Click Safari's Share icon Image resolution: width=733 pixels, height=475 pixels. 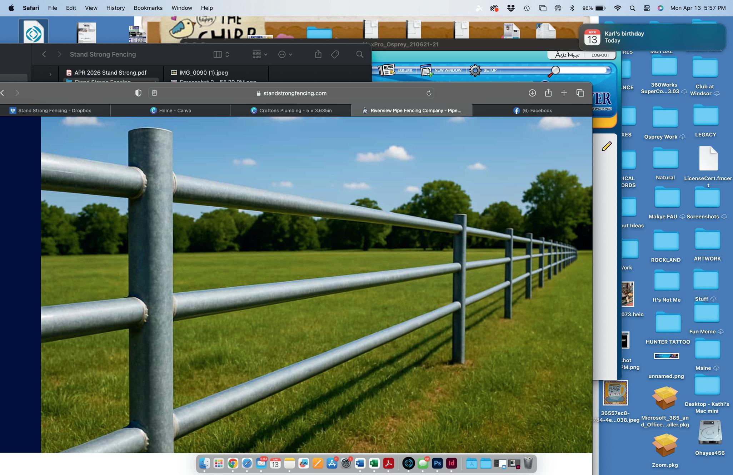548,93
